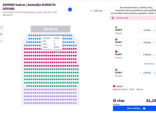Click Keisti vietas to change seats
The height and width of the screenshot is (117, 156).
click(149, 64)
